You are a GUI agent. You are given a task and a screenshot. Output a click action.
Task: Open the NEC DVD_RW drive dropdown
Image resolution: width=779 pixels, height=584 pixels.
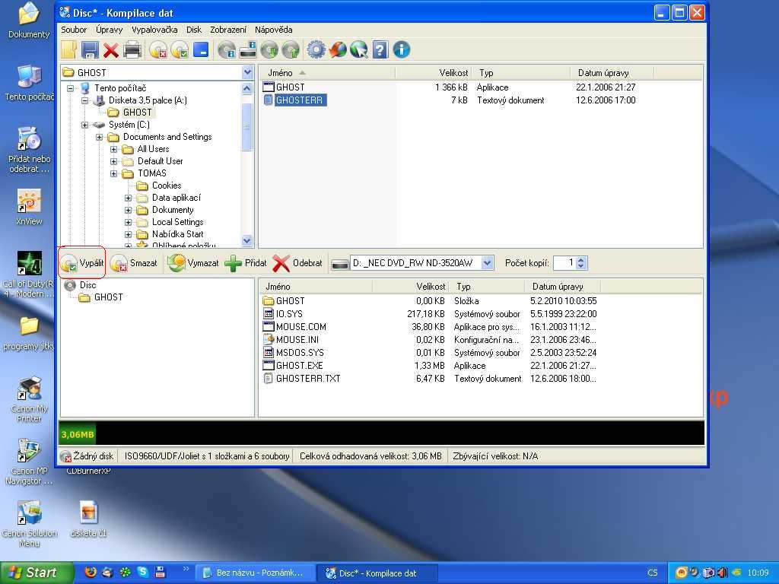click(488, 263)
